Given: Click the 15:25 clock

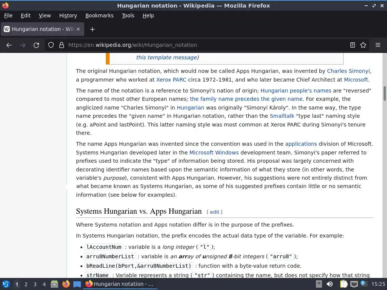Looking at the screenshot, I should (378, 284).
